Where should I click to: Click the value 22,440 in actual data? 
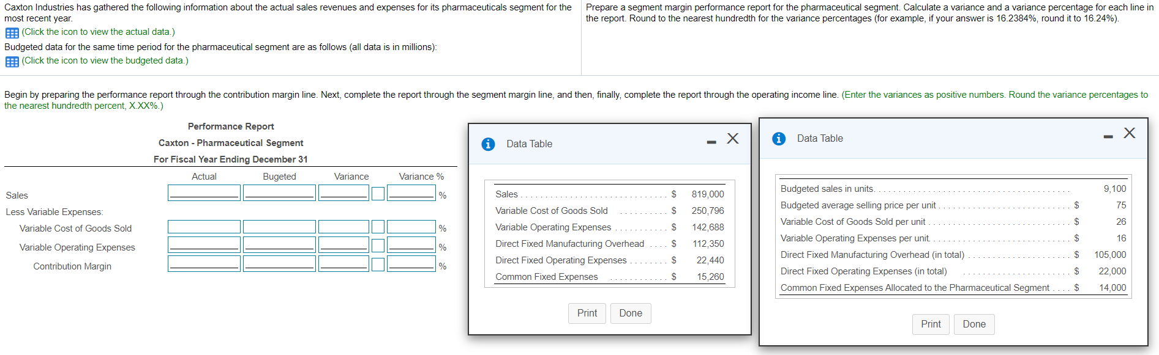710,260
